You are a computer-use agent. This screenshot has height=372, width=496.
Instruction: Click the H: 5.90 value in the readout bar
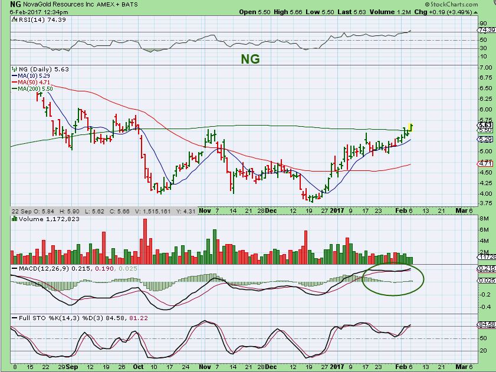(70, 211)
